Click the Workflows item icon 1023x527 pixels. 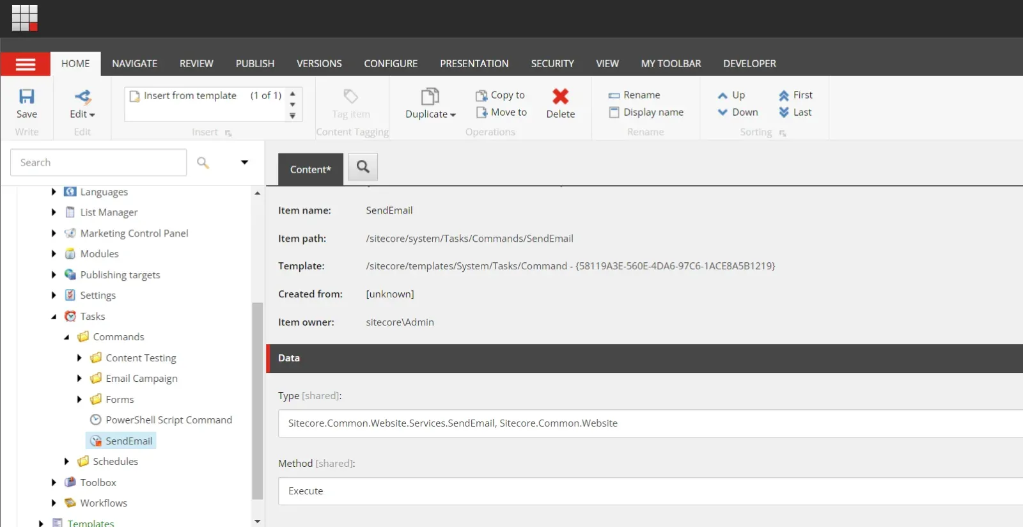(70, 503)
